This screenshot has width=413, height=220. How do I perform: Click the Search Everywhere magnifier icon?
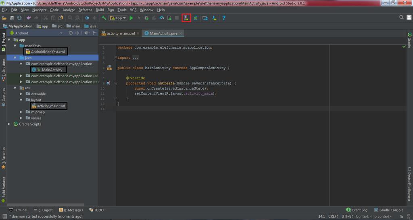tap(401, 17)
